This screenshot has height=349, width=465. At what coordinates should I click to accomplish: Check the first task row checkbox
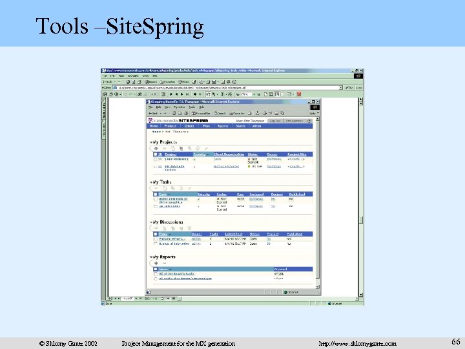[155, 199]
